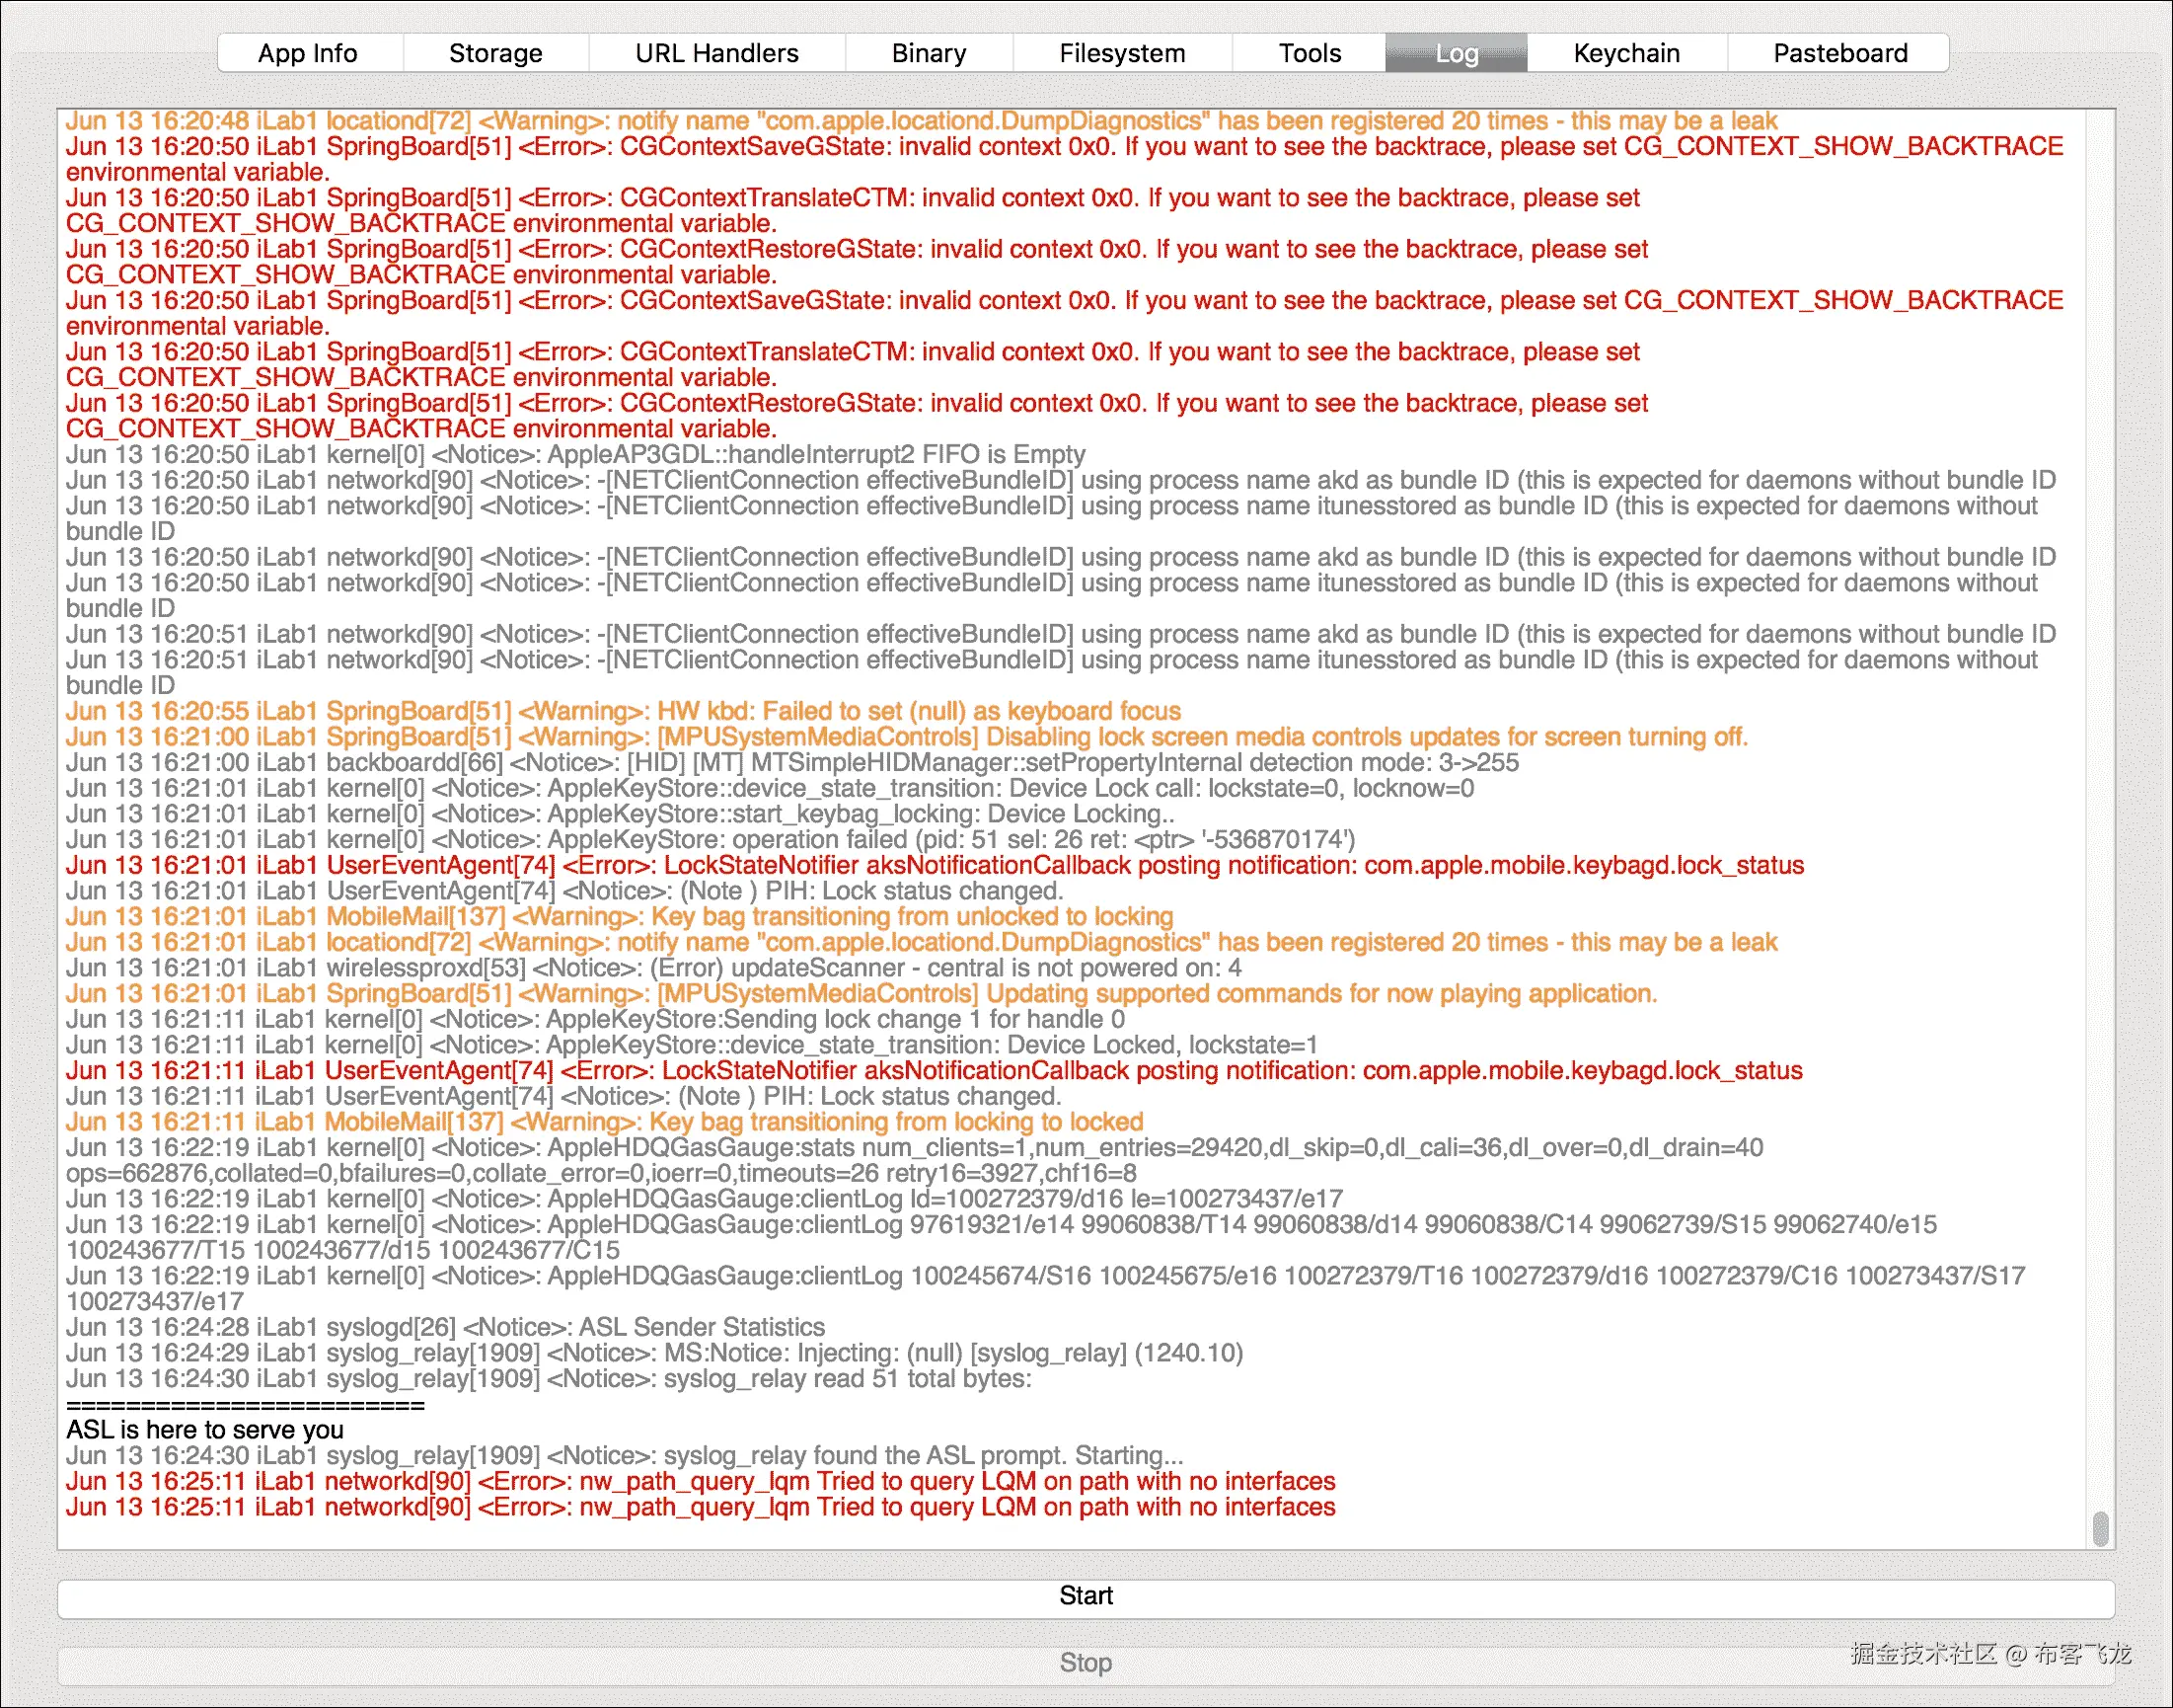Open the Filesystem tab
Viewport: 2173px width, 1708px height.
1121,53
